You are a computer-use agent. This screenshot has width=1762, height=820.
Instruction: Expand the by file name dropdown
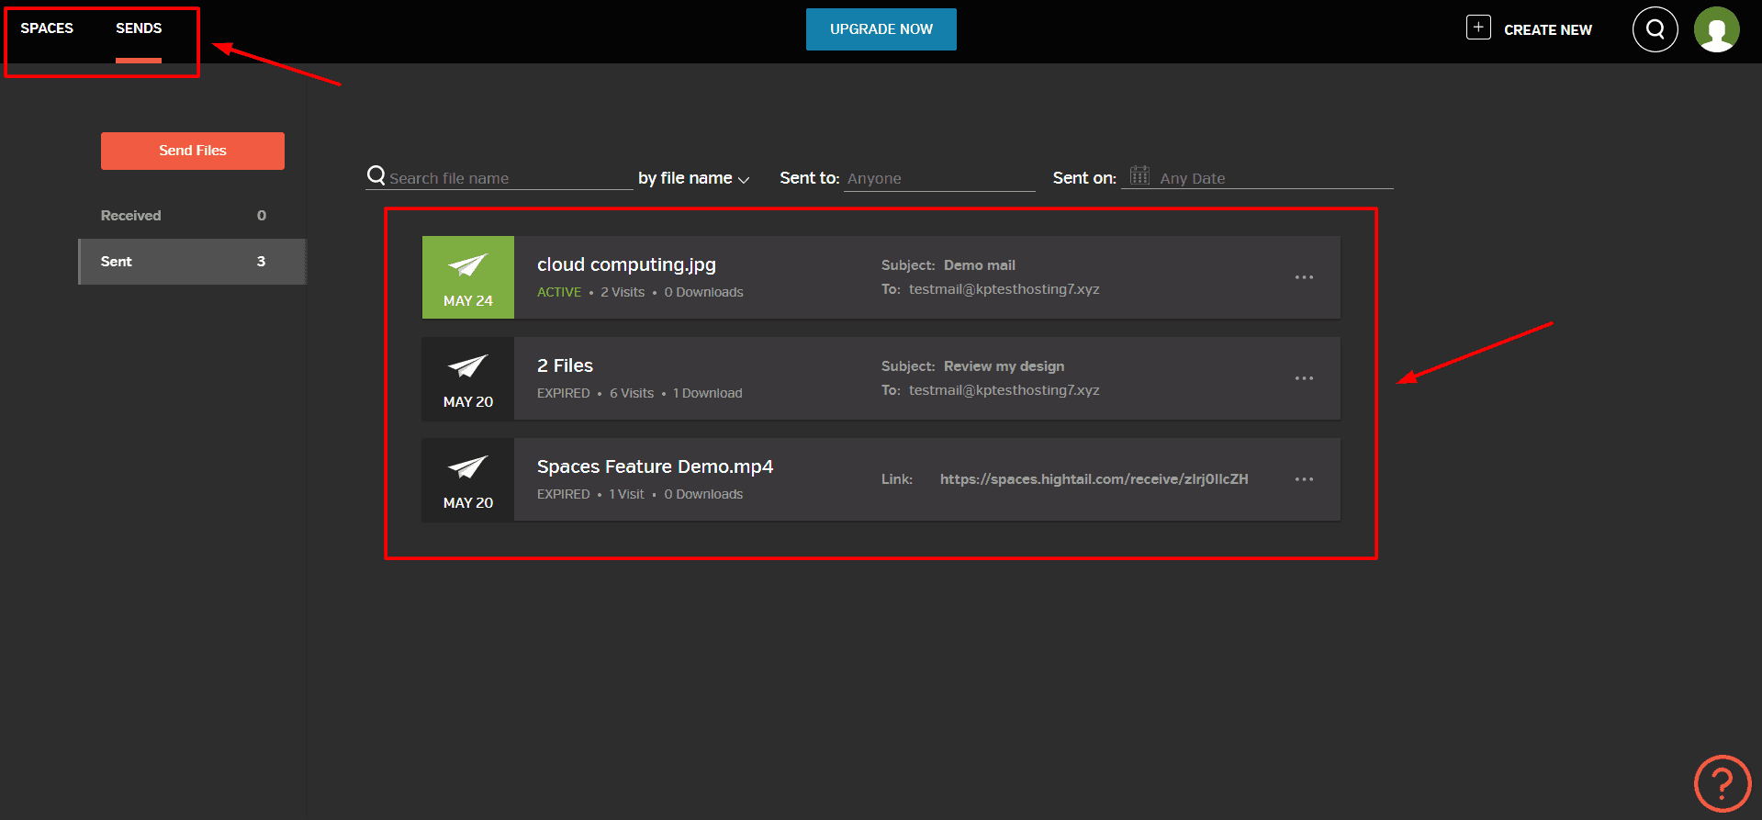pyautogui.click(x=694, y=178)
